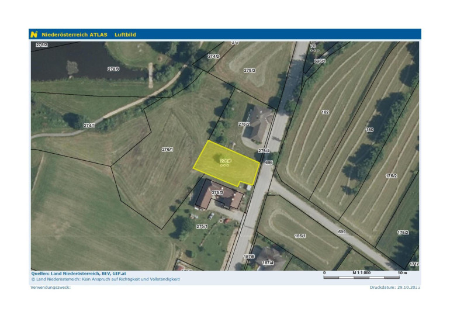This screenshot has width=450, height=318.
Task: Click the Verwendungszweck field label
Action: tap(50, 288)
